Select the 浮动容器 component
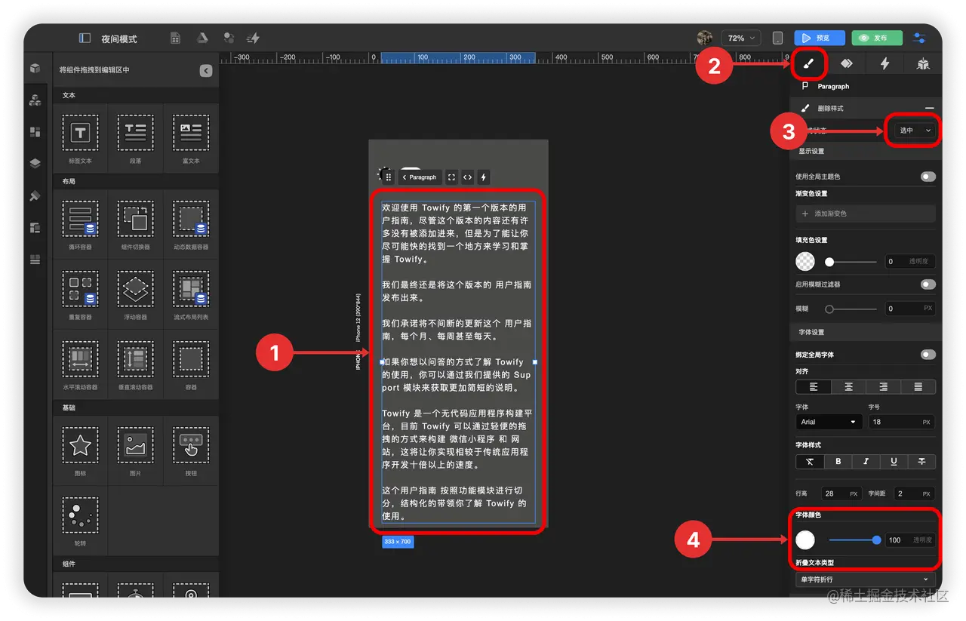The height and width of the screenshot is (621, 966). (x=135, y=294)
